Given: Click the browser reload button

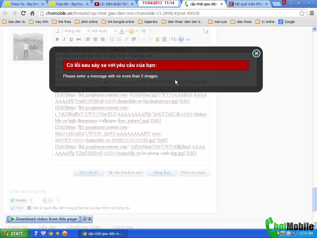Looking at the screenshot, I should pyautogui.click(x=23, y=13).
